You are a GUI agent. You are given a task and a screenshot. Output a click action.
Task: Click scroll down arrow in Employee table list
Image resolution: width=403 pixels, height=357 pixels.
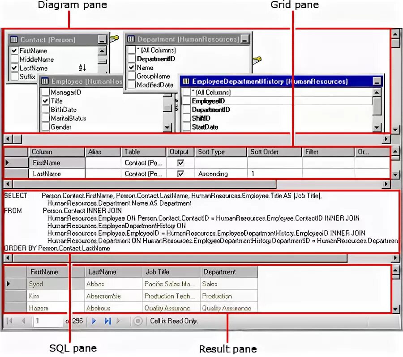[x=167, y=127]
